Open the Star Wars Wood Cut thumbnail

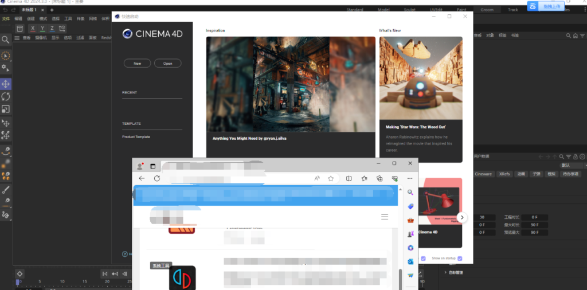point(421,78)
